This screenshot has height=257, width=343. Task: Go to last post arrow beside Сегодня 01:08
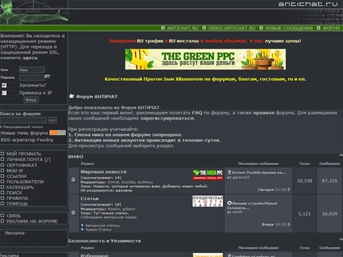(289, 189)
